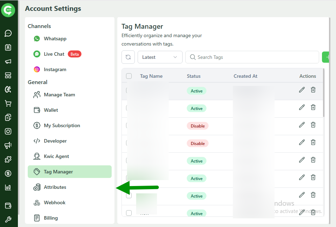Open the analytics bar chart icon in sidebar
Viewport: 336px width, 227px height.
(x=8, y=187)
